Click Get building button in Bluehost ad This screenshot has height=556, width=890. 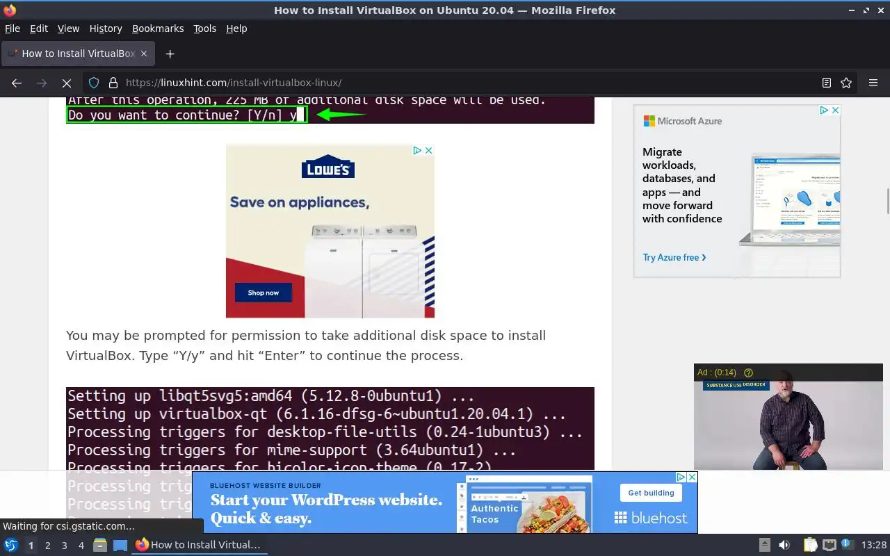pyautogui.click(x=651, y=493)
